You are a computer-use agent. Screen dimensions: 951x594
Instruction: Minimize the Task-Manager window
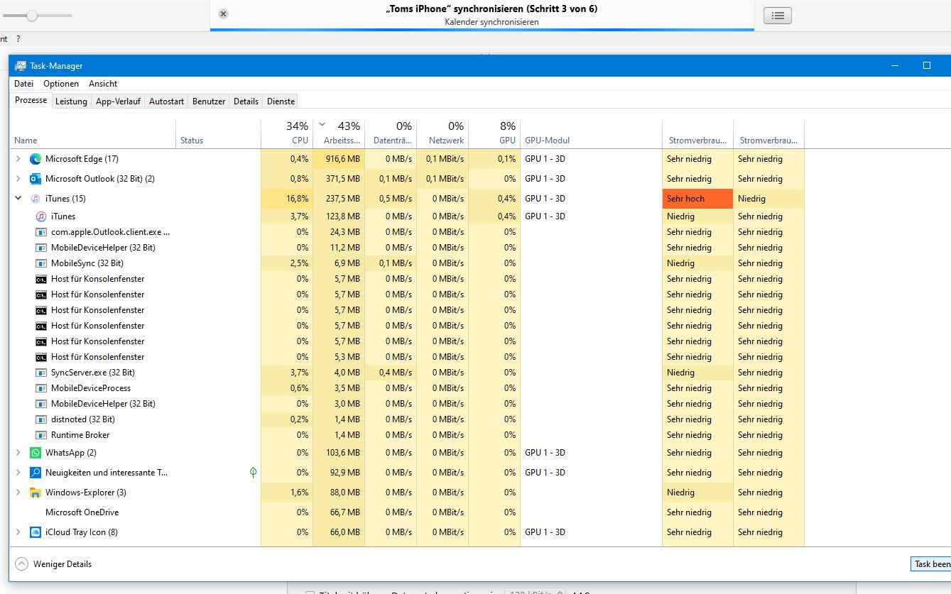pyautogui.click(x=895, y=65)
